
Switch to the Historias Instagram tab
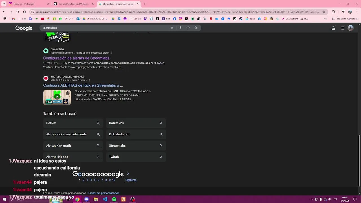29,4
